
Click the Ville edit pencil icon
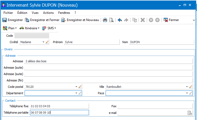pos(191,87)
